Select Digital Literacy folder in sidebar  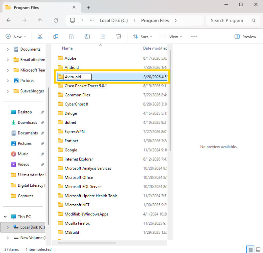28,185
